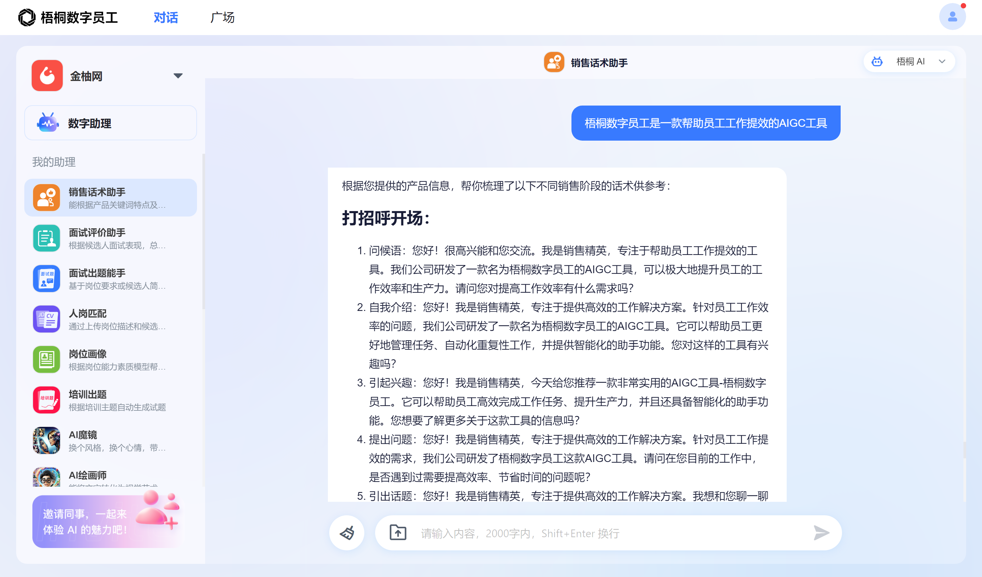
Task: Click 面试评价助手 description 根据候选人面试表现
Action: [x=117, y=246]
